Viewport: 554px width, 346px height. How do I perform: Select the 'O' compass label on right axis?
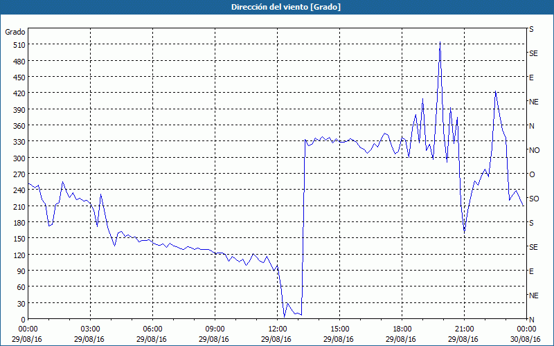[532, 175]
